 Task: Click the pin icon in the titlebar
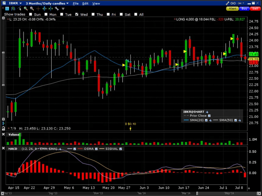(x=240, y=3)
